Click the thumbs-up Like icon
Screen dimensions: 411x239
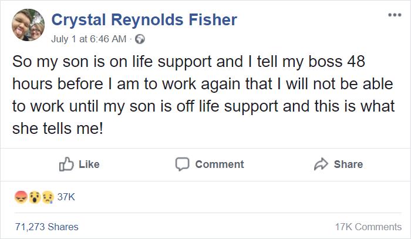[65, 164]
